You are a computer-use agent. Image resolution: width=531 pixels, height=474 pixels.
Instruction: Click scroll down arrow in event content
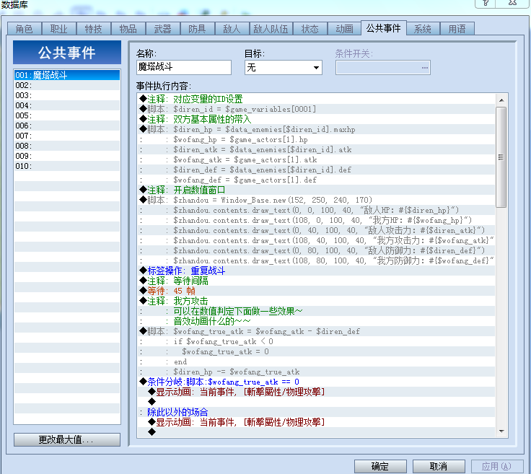(x=501, y=431)
